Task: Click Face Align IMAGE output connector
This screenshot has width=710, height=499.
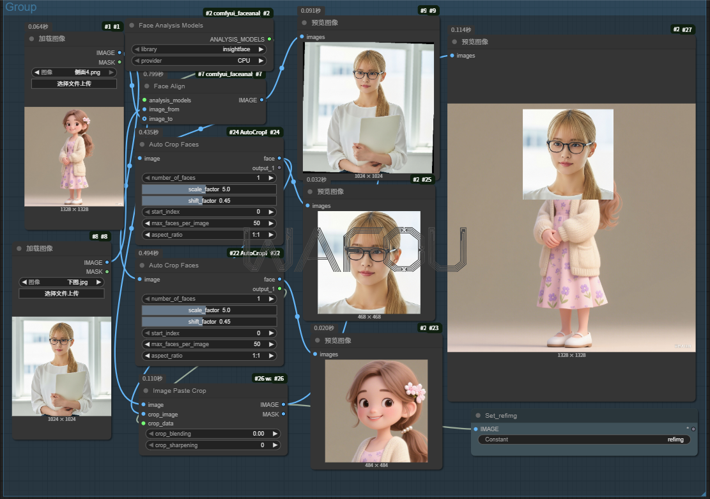Action: point(262,100)
